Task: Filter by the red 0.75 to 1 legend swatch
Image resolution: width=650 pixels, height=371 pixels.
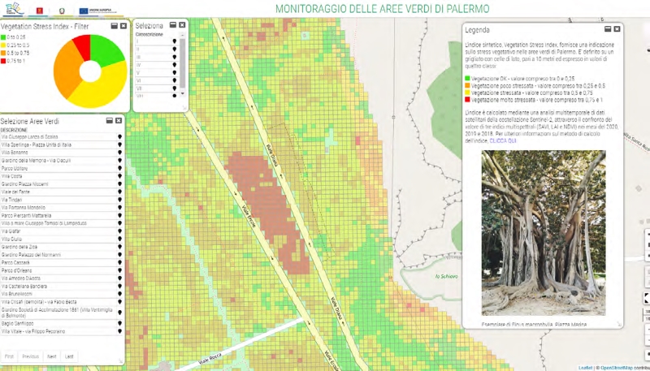Action: coord(3,61)
